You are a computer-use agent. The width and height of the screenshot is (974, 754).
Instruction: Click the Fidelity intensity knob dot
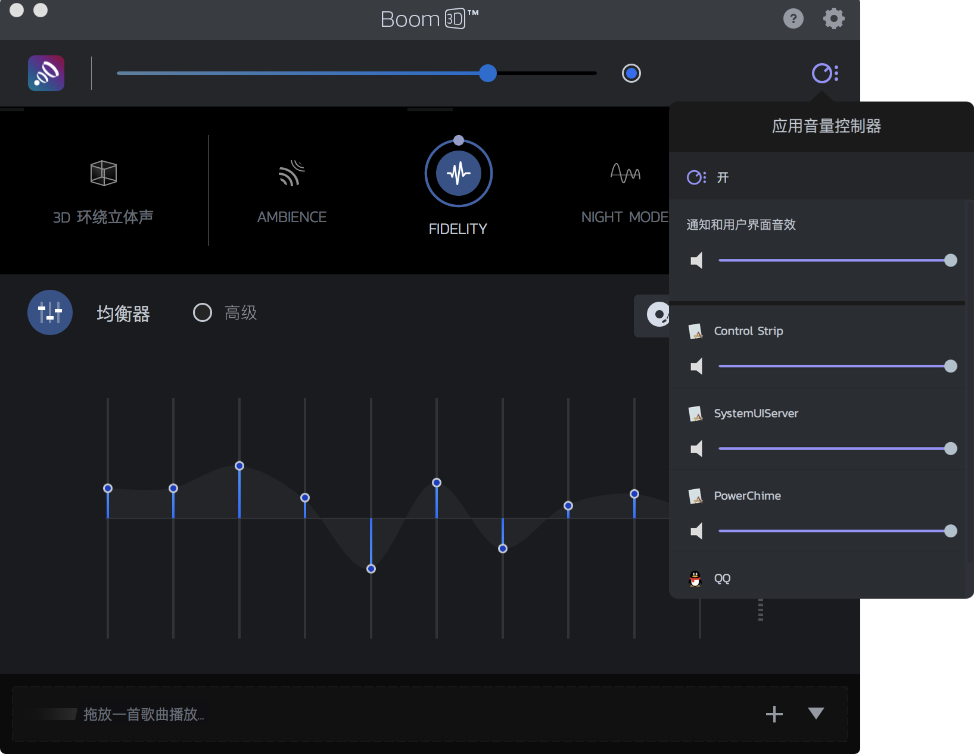[458, 140]
